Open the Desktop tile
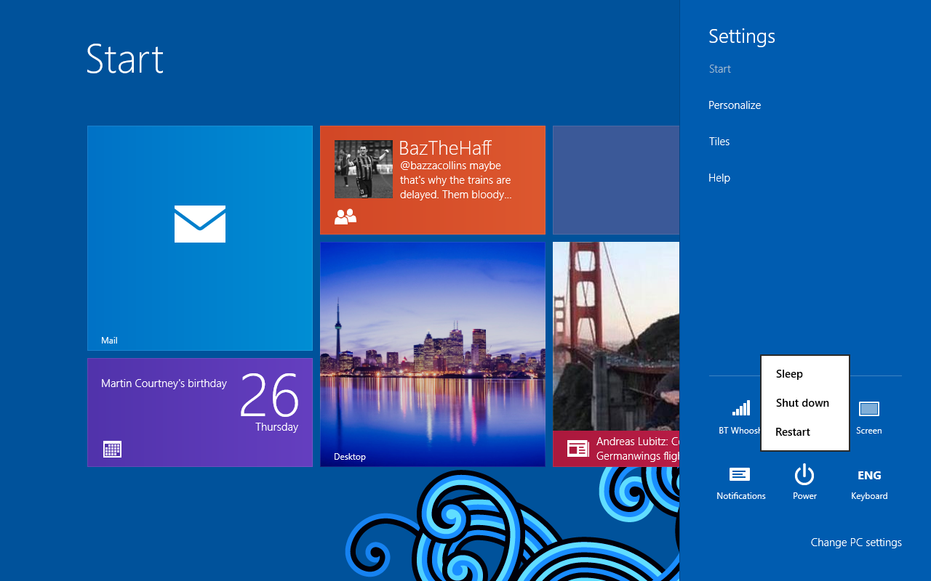 tap(433, 354)
